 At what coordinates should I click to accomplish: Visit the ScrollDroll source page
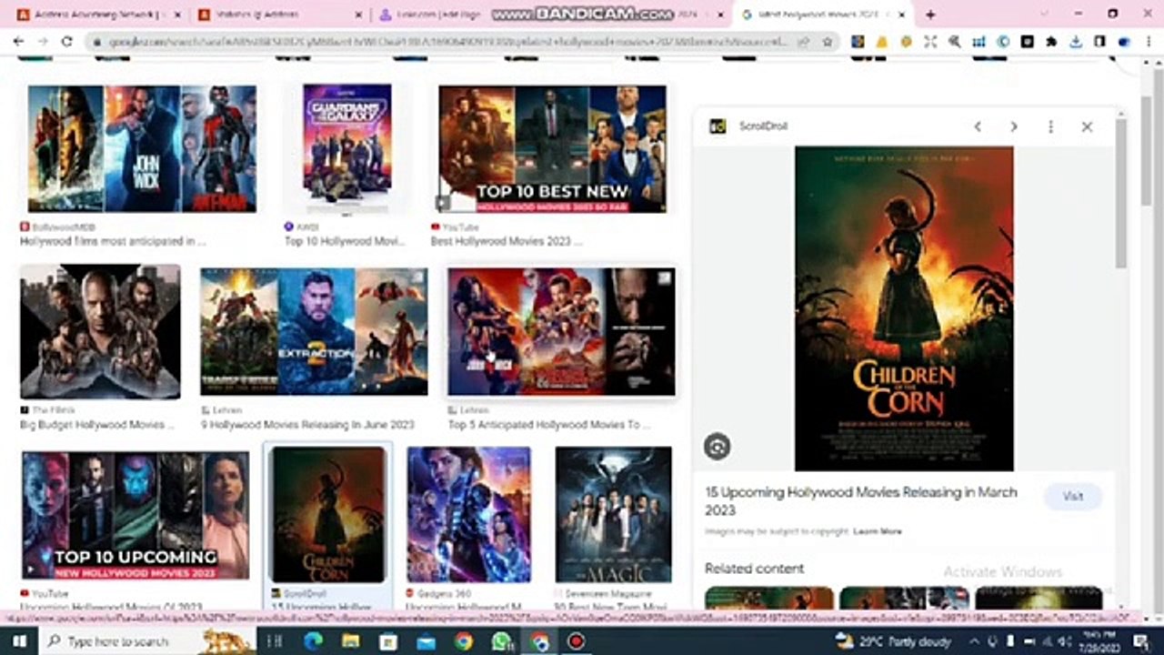(x=1073, y=497)
